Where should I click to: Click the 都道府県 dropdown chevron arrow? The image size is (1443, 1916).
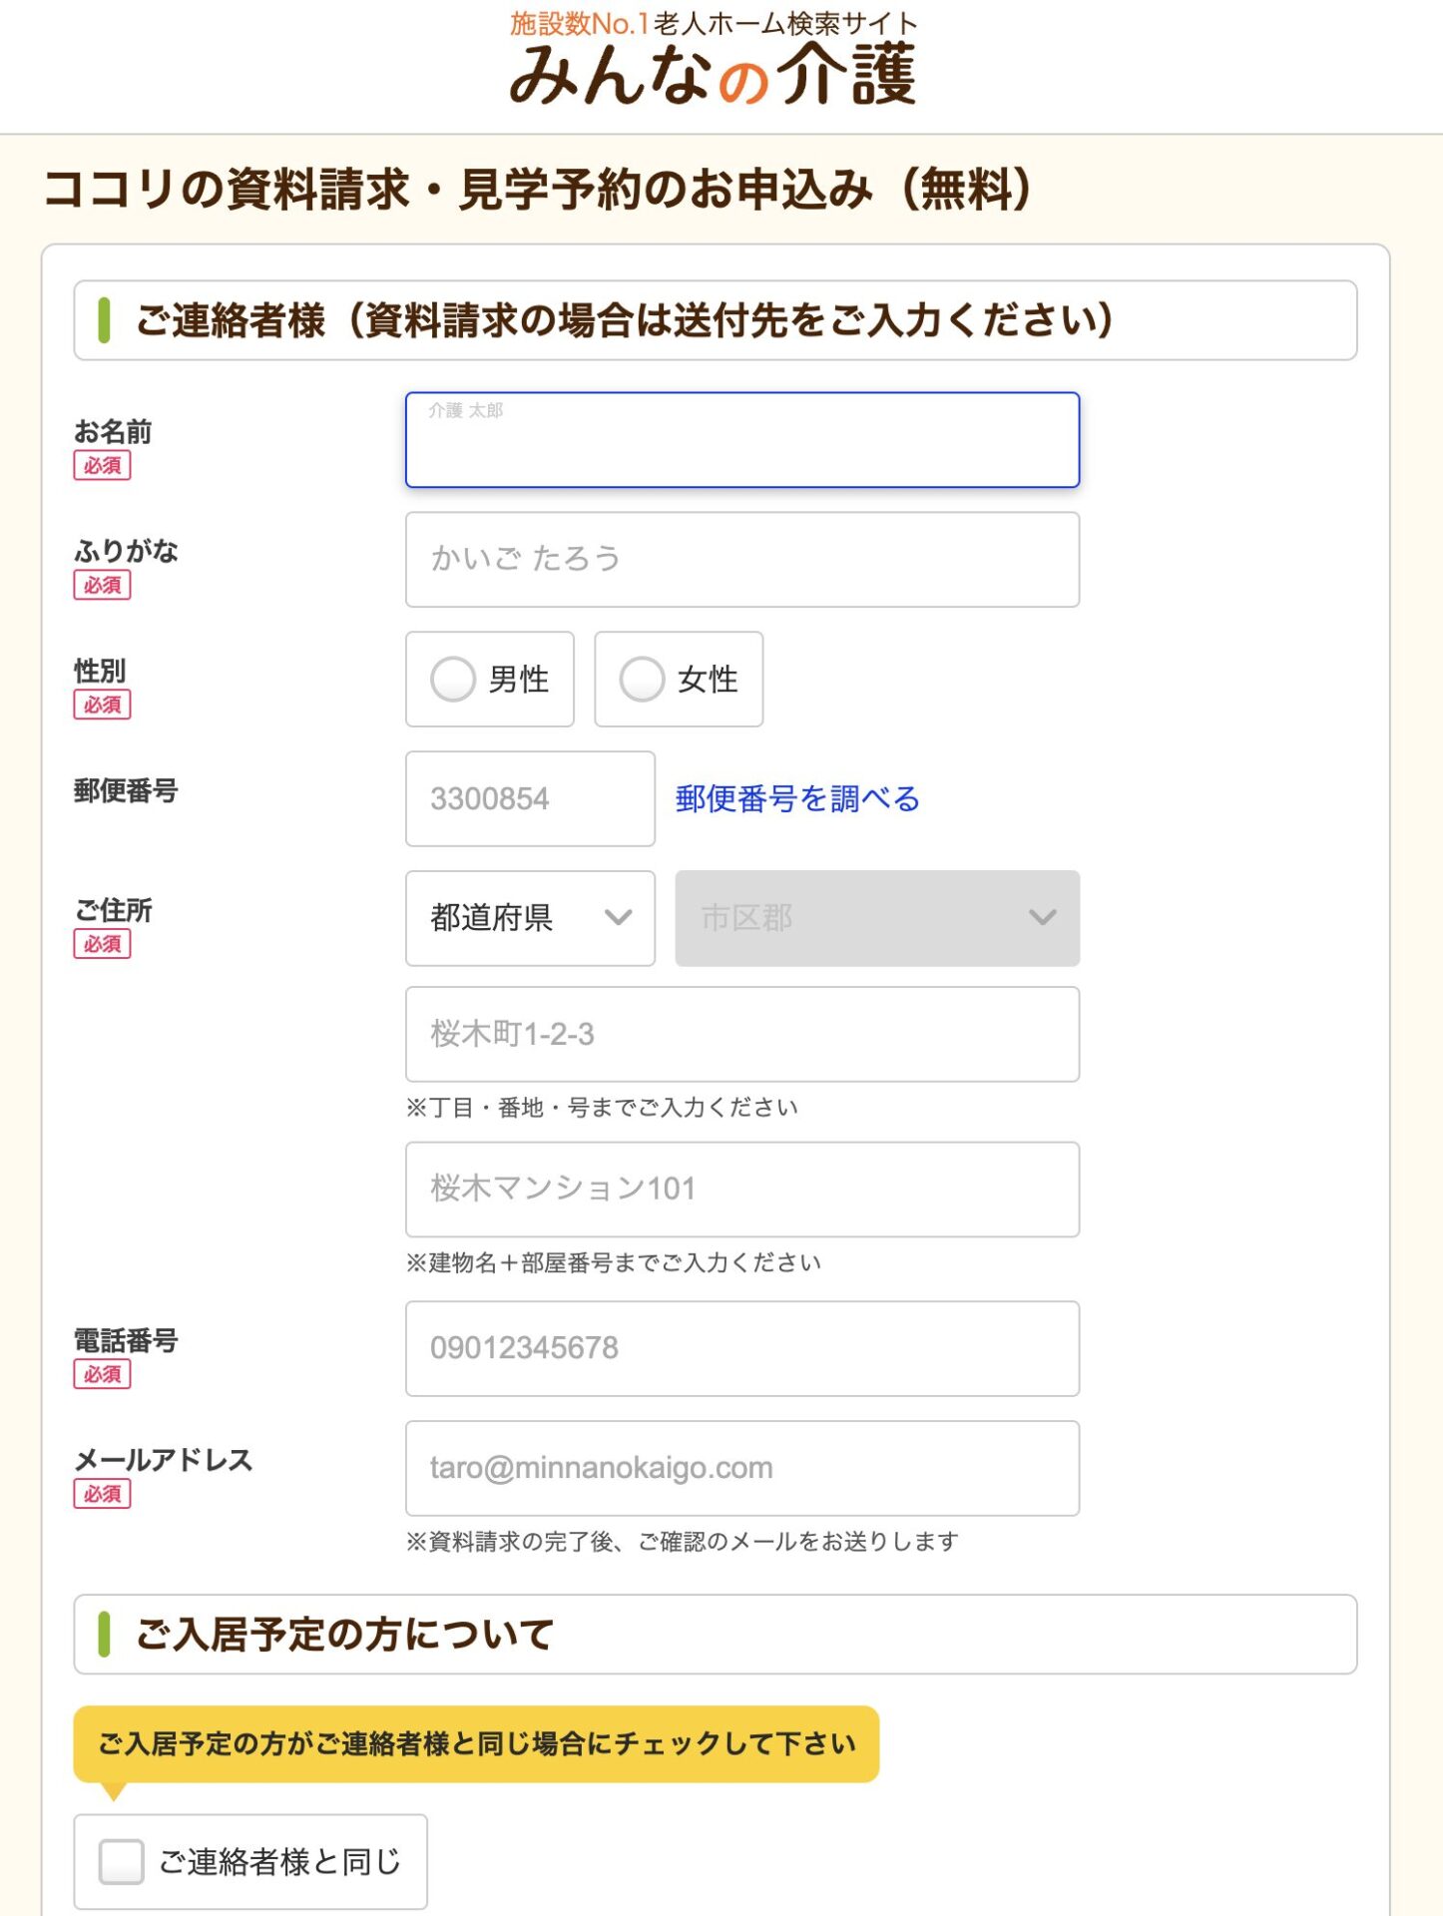pyautogui.click(x=621, y=918)
